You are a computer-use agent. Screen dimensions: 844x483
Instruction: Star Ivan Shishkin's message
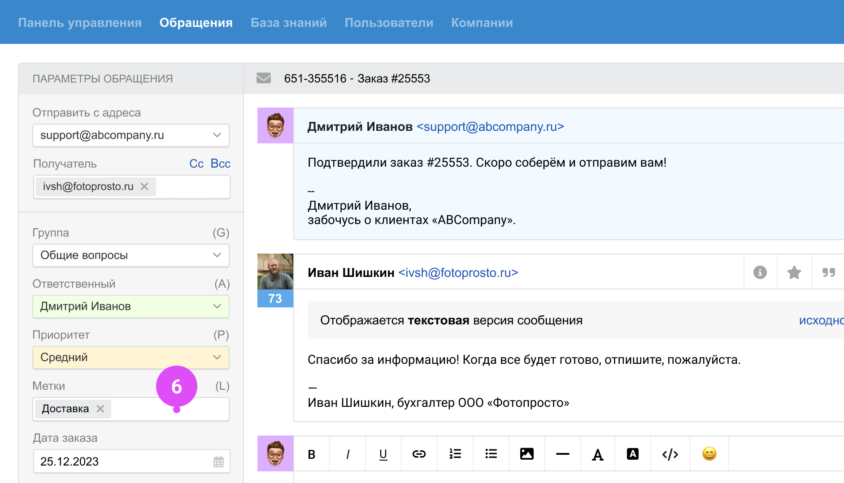(x=794, y=272)
